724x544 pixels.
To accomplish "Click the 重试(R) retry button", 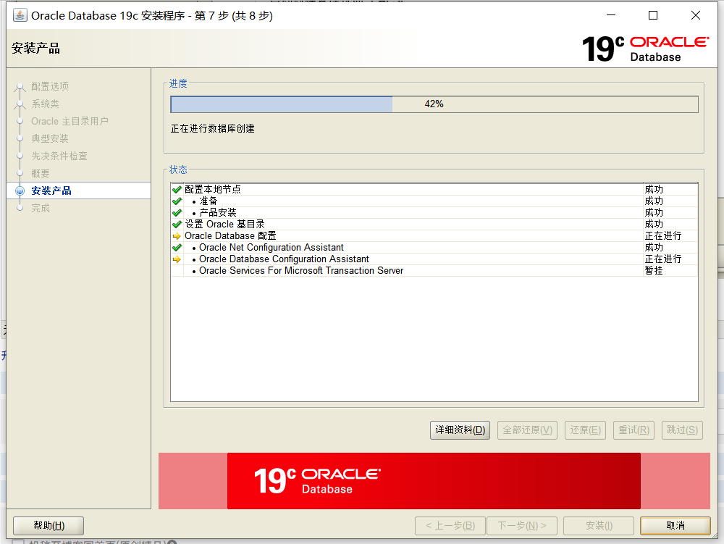I will tap(633, 430).
